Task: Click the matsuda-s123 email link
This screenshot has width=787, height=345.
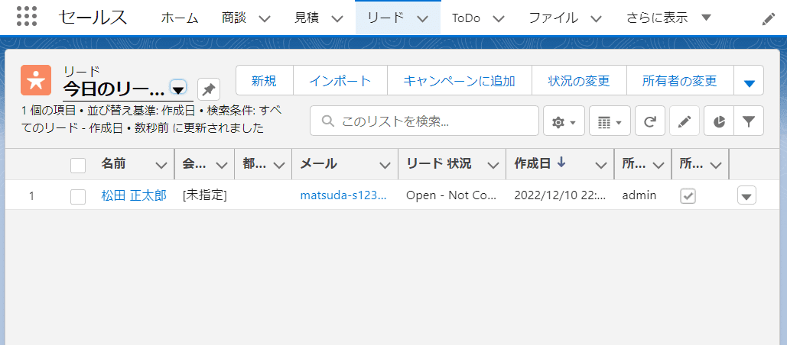Action: pos(343,195)
